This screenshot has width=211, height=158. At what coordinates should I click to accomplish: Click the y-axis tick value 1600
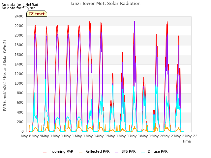tap(19, 55)
